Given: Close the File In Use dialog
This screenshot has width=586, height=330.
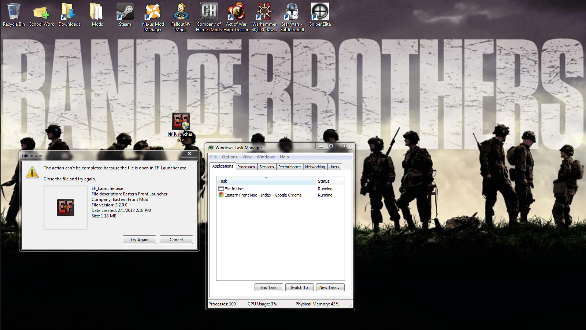Looking at the screenshot, I should (189, 154).
